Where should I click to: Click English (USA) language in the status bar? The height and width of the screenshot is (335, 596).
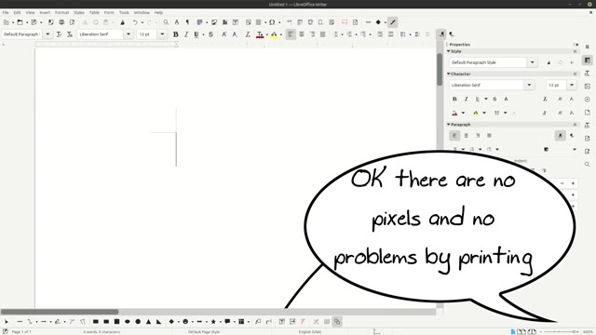(310, 332)
